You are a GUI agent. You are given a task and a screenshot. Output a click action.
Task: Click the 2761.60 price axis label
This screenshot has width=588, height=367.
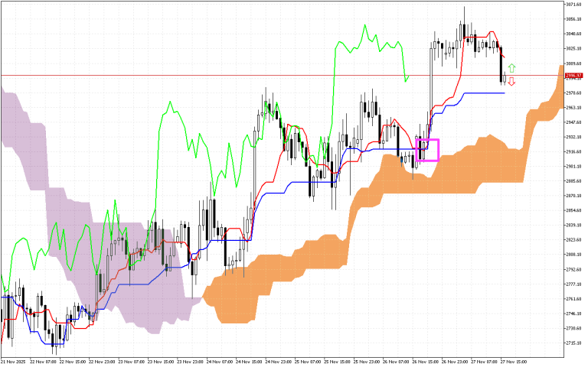(x=573, y=299)
